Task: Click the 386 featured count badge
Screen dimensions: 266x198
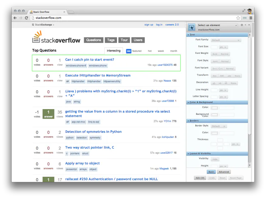Action: point(129,51)
